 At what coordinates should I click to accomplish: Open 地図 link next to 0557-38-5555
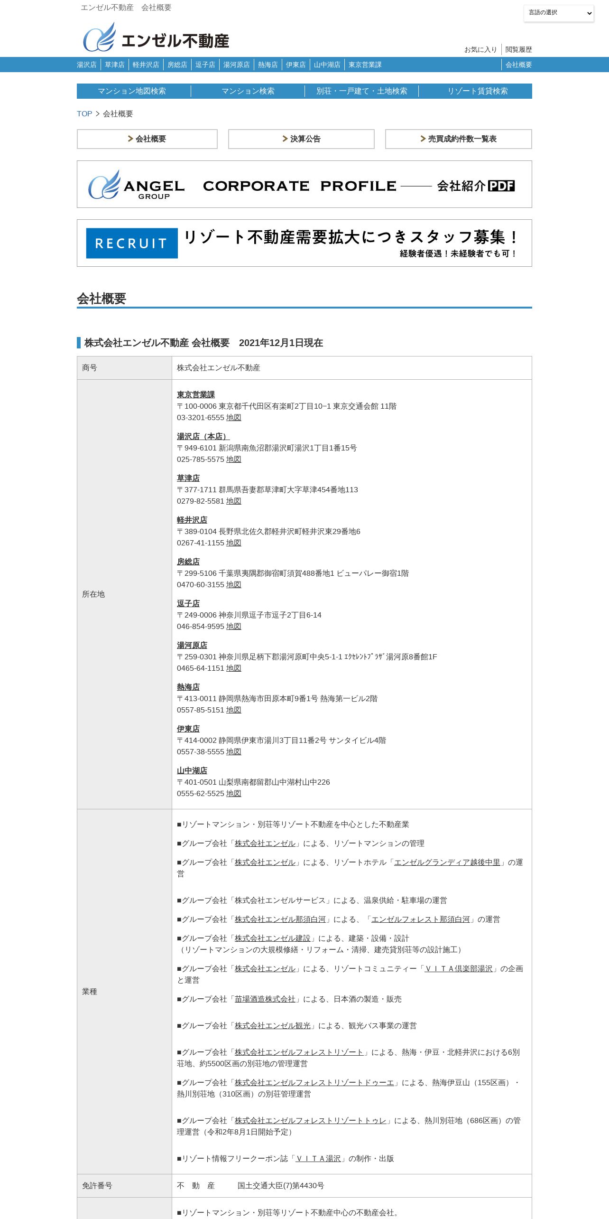point(234,752)
